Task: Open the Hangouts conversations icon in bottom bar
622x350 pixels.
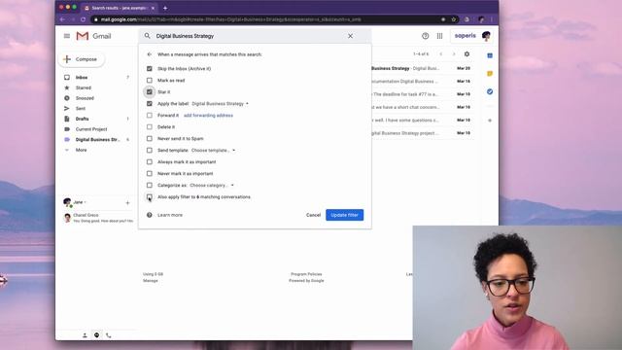Action: click(x=96, y=335)
